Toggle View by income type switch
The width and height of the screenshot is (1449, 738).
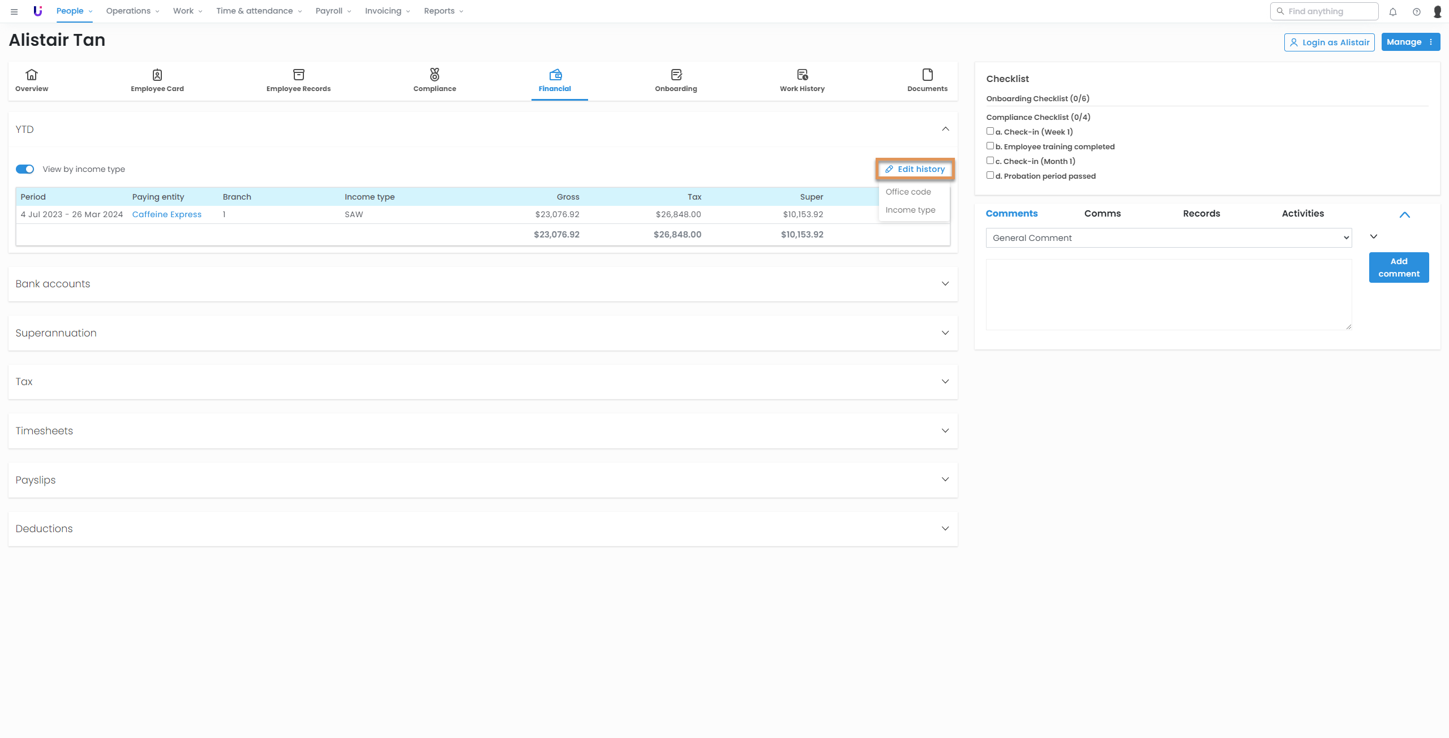25,169
